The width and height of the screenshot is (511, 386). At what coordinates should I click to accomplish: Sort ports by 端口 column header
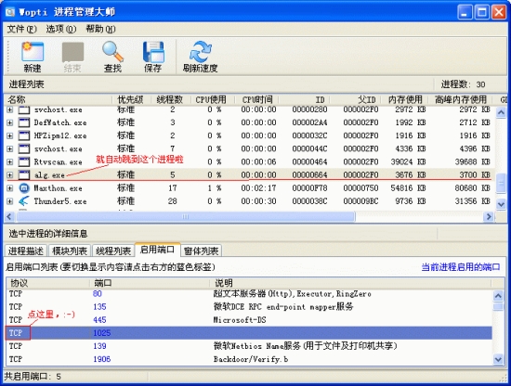(x=150, y=283)
